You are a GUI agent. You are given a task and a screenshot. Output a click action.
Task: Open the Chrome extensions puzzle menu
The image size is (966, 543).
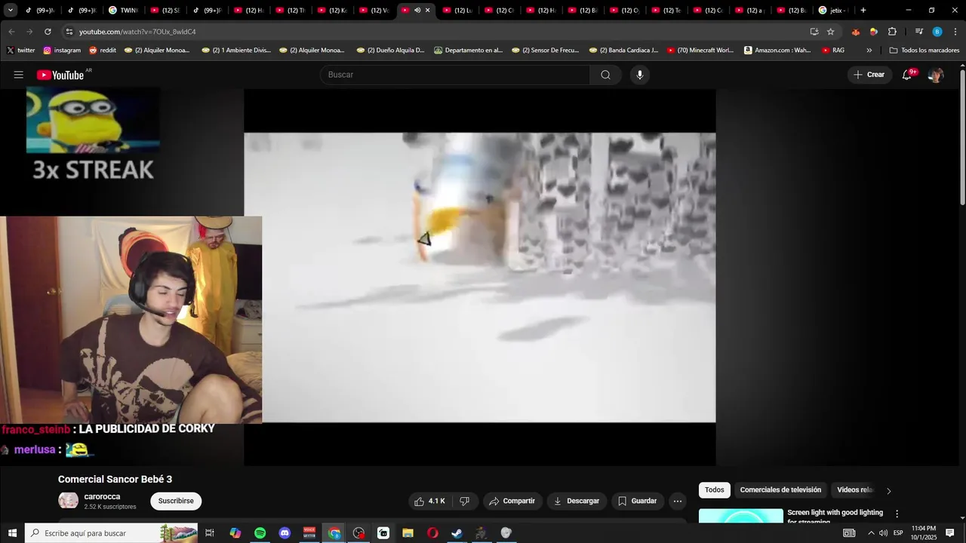click(892, 32)
